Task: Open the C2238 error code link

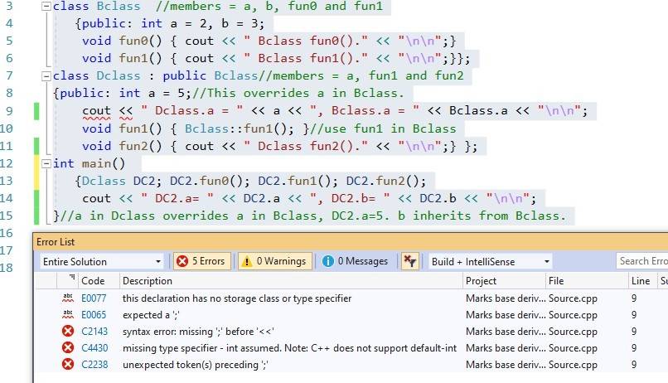Action: pyautogui.click(x=94, y=365)
